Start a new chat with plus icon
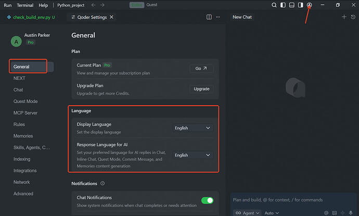Screen dimensions: 359x216 click(344, 17)
